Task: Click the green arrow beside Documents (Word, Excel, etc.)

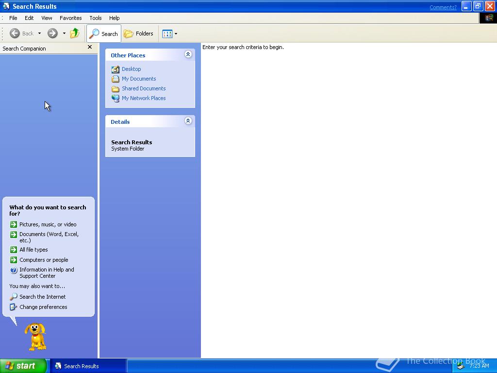Action: pyautogui.click(x=13, y=235)
